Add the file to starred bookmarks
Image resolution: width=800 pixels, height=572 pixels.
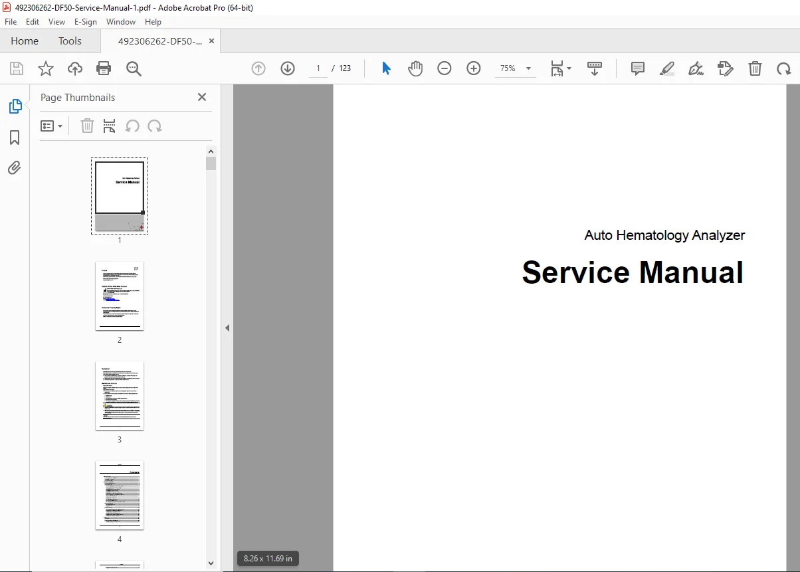pyautogui.click(x=45, y=68)
